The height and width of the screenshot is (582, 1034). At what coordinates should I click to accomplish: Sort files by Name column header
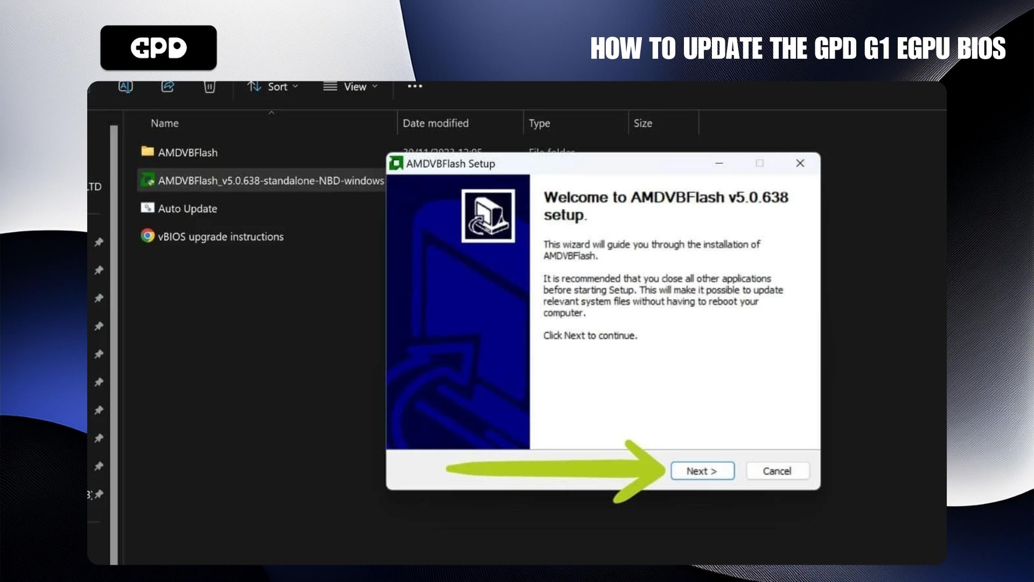click(165, 123)
